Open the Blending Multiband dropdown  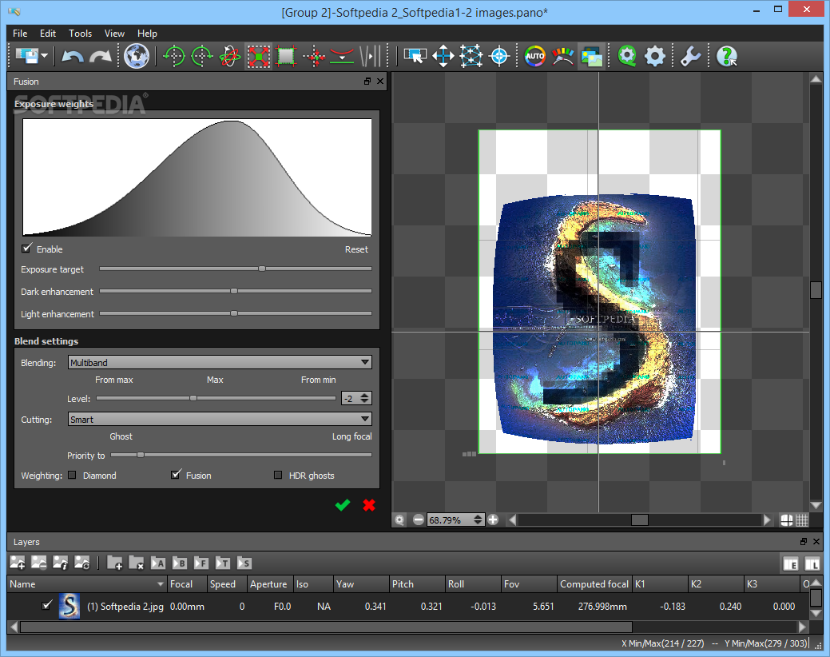(x=220, y=362)
